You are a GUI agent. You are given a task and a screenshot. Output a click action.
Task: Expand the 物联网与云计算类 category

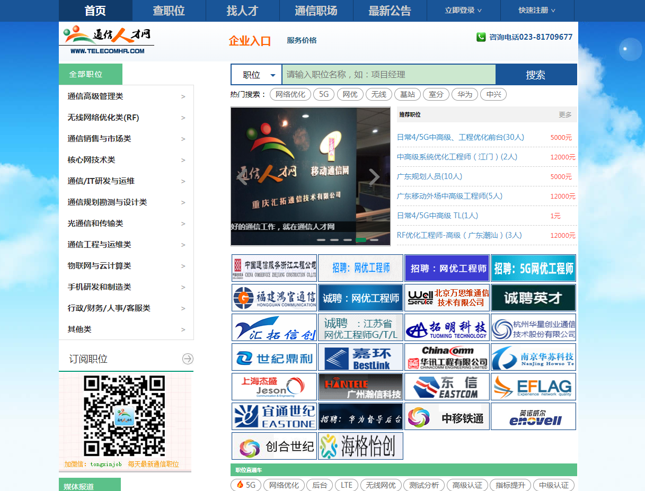point(126,265)
